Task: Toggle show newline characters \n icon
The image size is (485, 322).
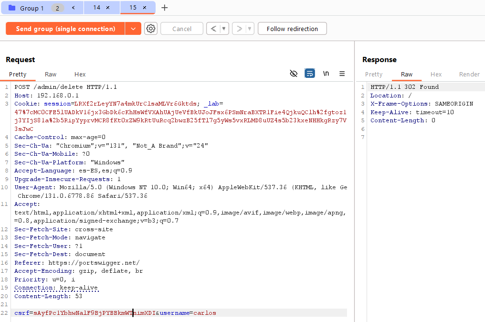Action: point(326,74)
